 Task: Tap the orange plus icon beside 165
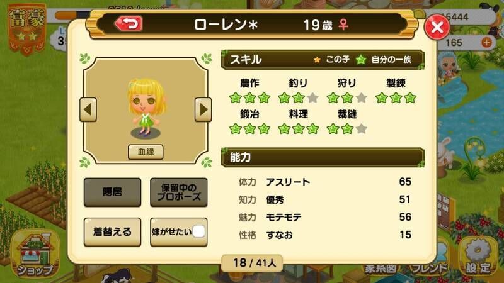[486, 42]
